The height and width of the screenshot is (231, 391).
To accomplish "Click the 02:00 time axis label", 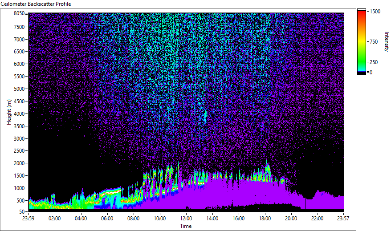I will [55, 219].
